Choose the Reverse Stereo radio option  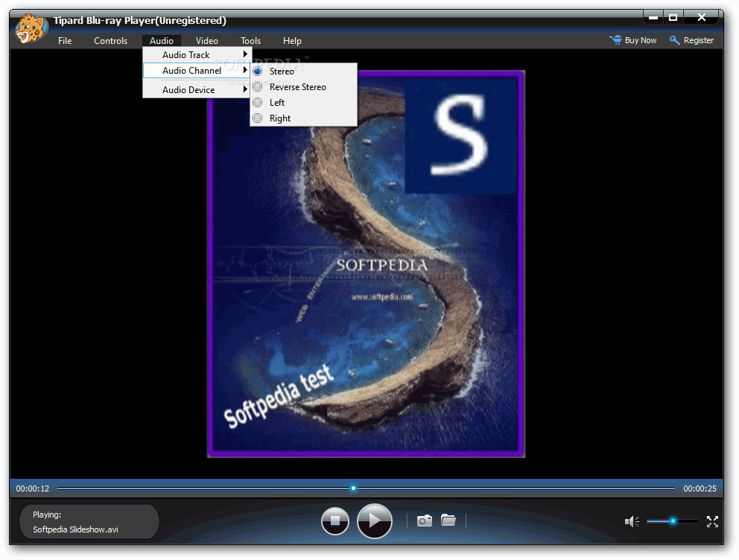[x=257, y=87]
